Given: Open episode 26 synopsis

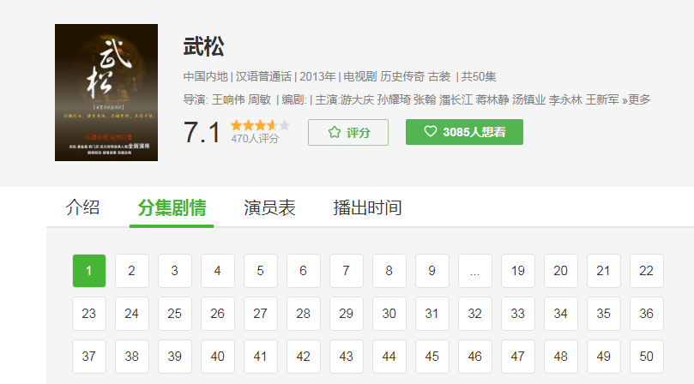Looking at the screenshot, I should point(218,314).
